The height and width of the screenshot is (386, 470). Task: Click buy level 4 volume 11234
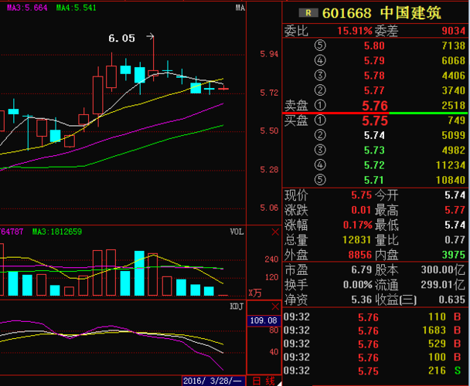451,165
